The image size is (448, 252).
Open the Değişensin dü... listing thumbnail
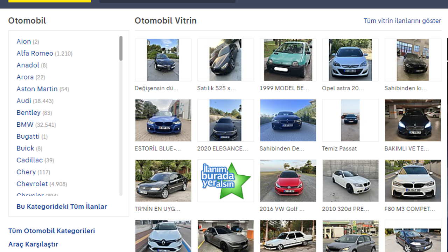point(163,60)
